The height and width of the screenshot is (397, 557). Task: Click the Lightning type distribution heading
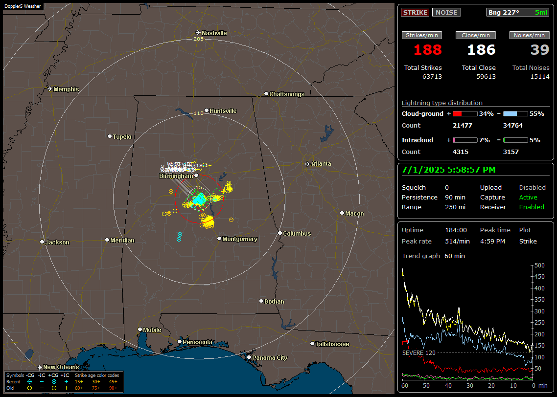pyautogui.click(x=442, y=103)
